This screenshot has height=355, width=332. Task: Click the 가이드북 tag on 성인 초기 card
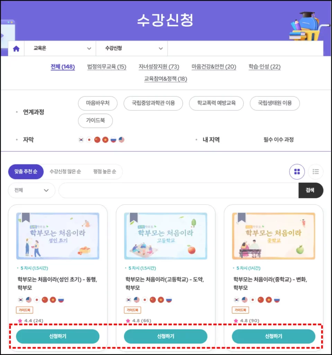25,310
